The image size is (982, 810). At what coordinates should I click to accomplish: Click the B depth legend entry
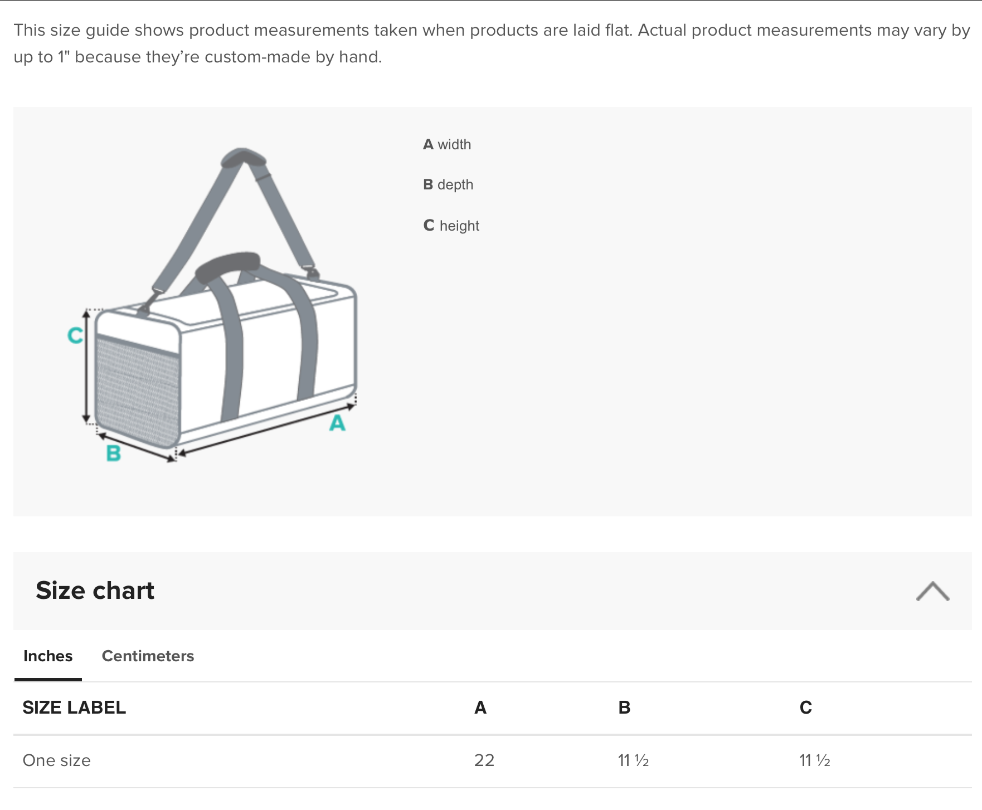(448, 185)
